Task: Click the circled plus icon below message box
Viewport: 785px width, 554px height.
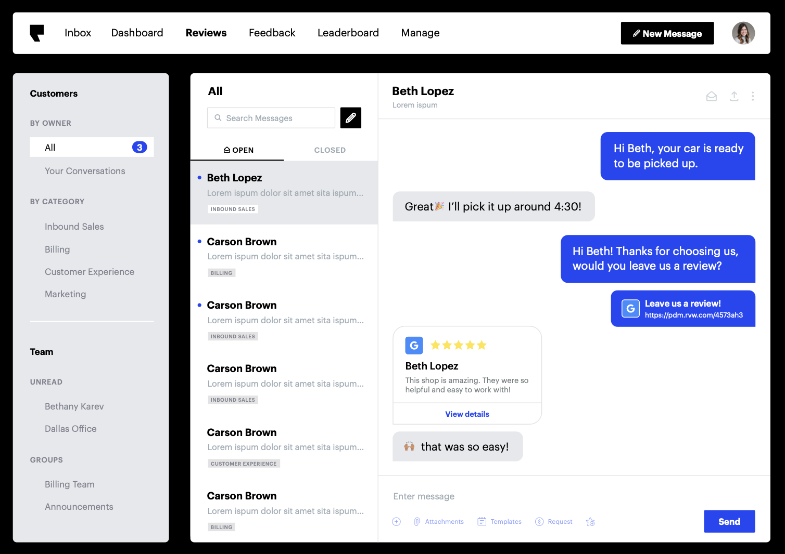Action: coord(396,522)
